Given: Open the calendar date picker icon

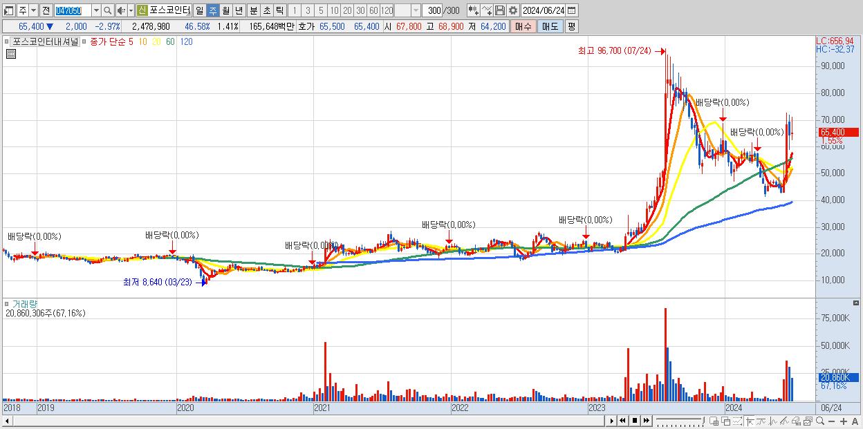Looking at the screenshot, I should pos(571,10).
